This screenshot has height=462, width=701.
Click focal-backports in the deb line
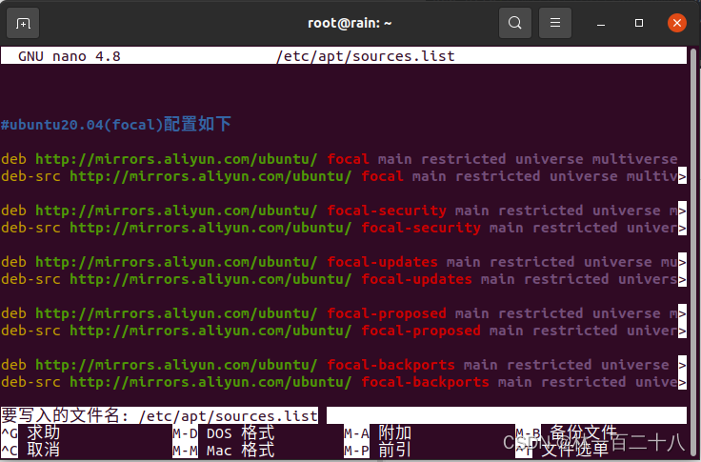coord(391,365)
